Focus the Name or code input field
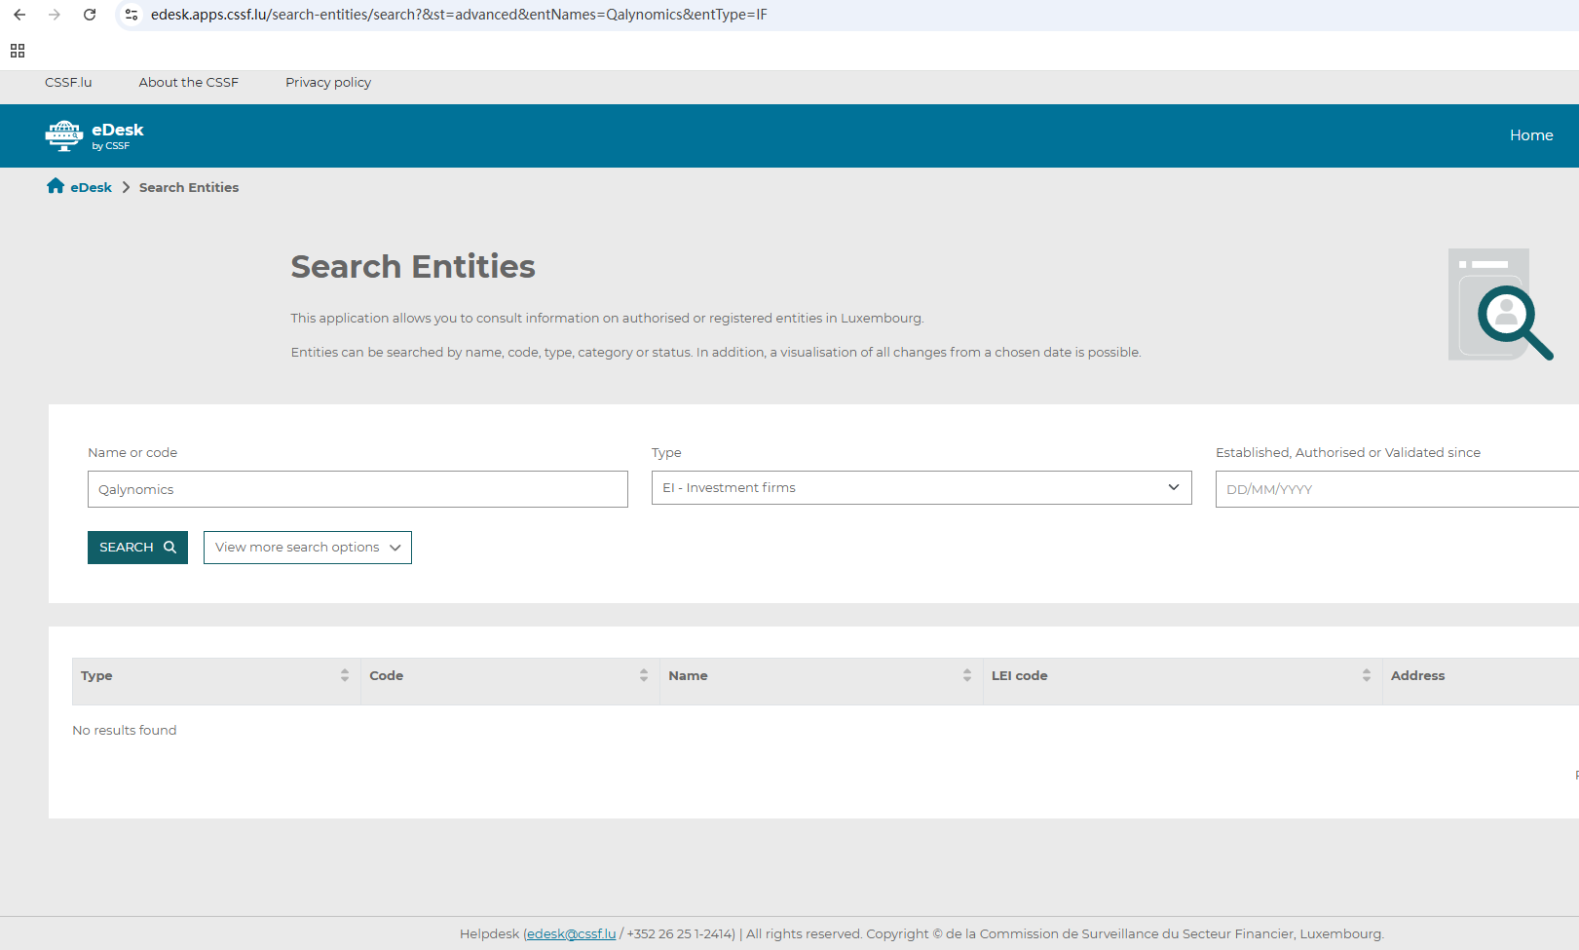This screenshot has height=950, width=1579. click(x=357, y=489)
